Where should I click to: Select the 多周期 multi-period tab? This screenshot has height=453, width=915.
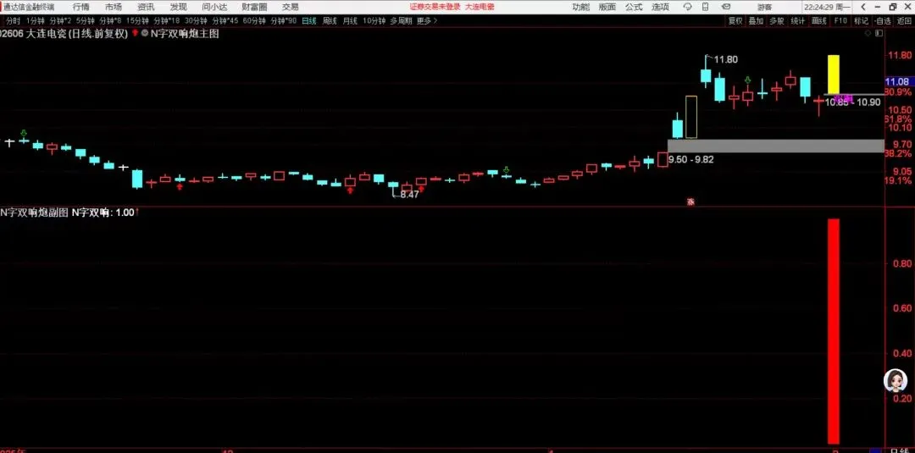[x=401, y=20]
